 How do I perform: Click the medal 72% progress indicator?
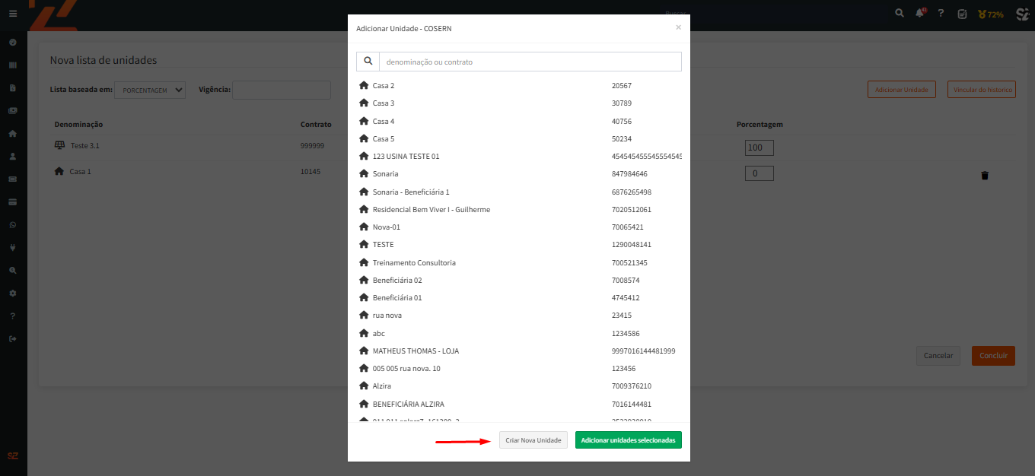tap(991, 14)
